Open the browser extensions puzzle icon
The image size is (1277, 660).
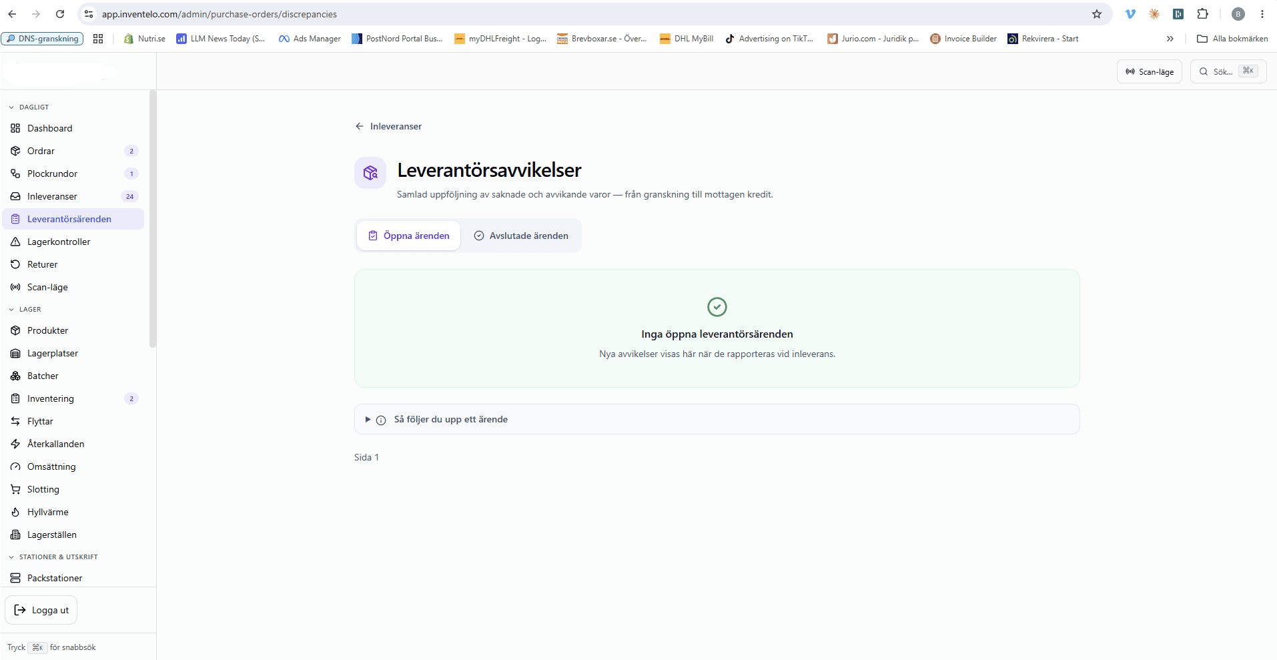tap(1203, 14)
